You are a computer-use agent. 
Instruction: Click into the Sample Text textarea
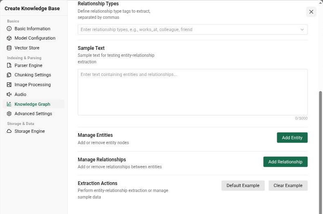[x=193, y=92]
